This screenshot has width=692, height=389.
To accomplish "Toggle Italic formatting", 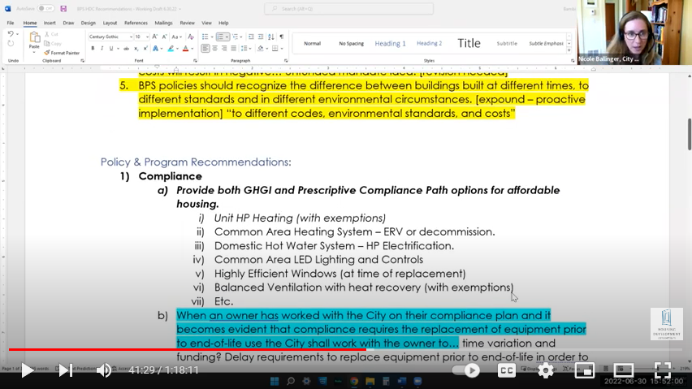I will tap(102, 49).
